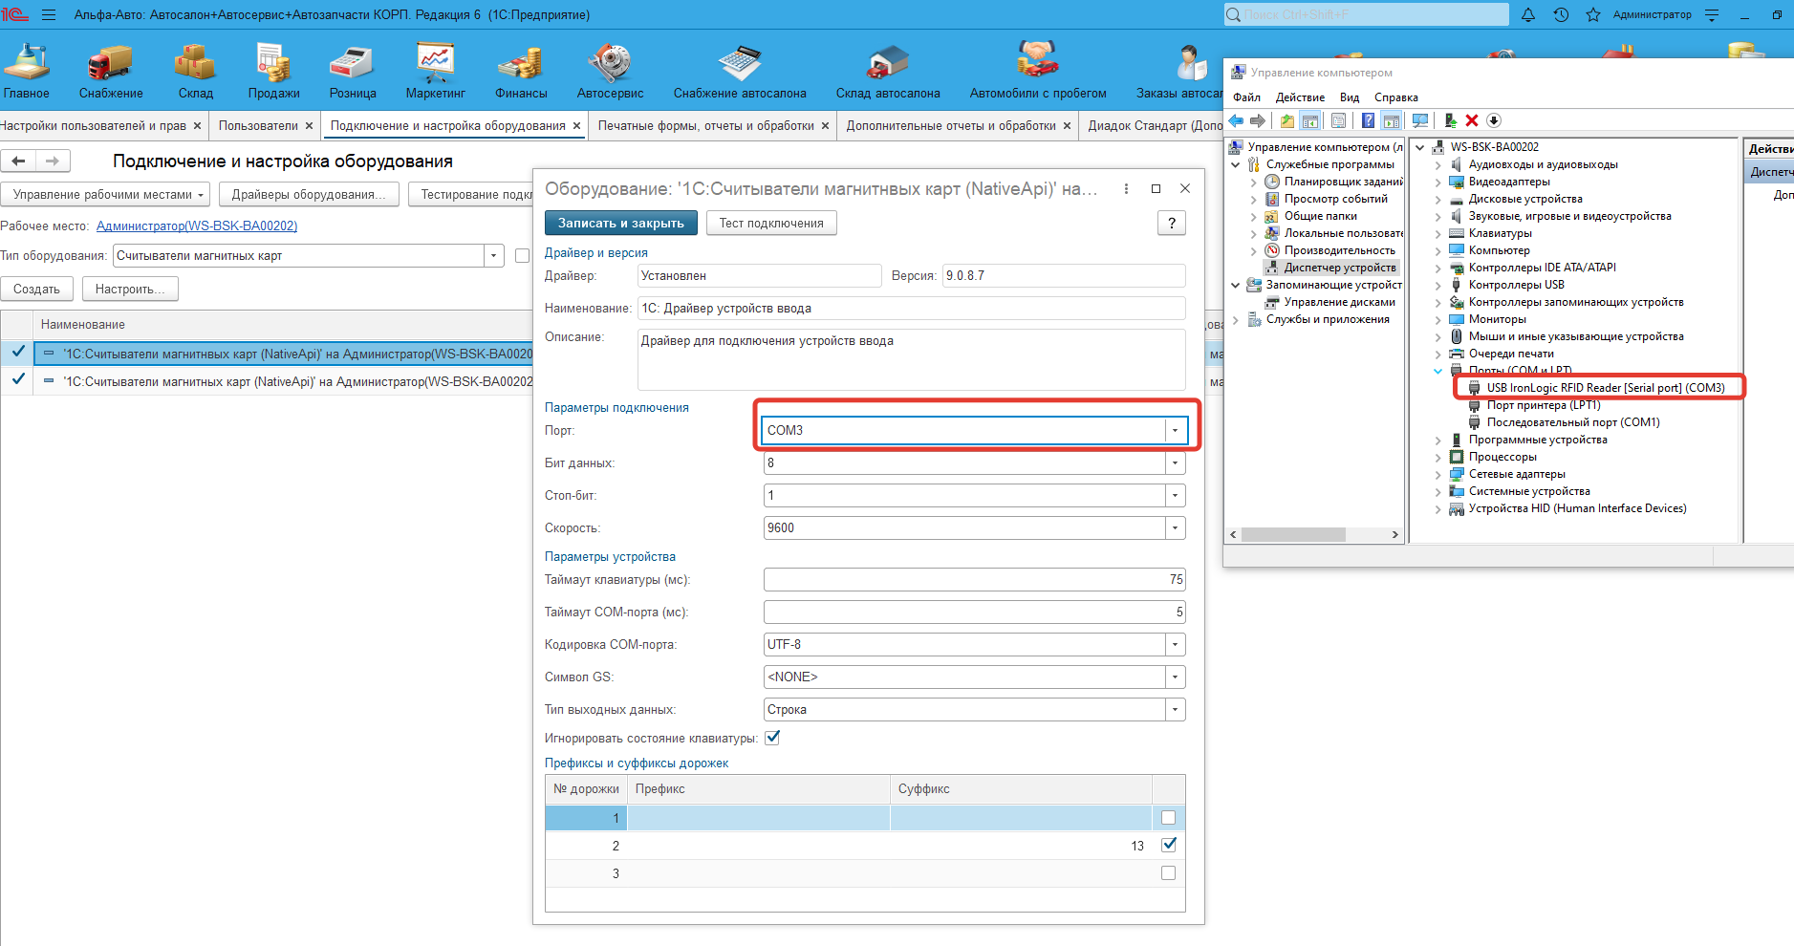Open the Снабжение автосалона icon
This screenshot has width=1794, height=946.
coord(740,62)
